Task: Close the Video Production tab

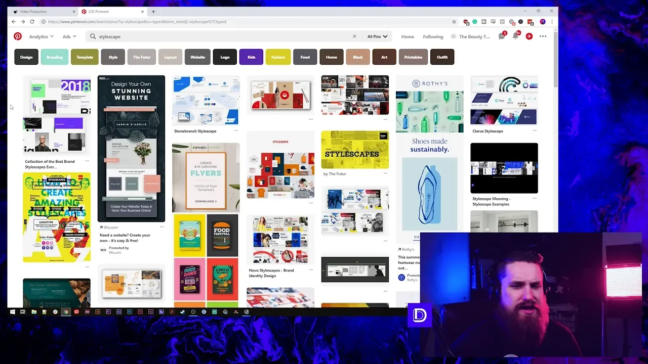Action: click(74, 11)
